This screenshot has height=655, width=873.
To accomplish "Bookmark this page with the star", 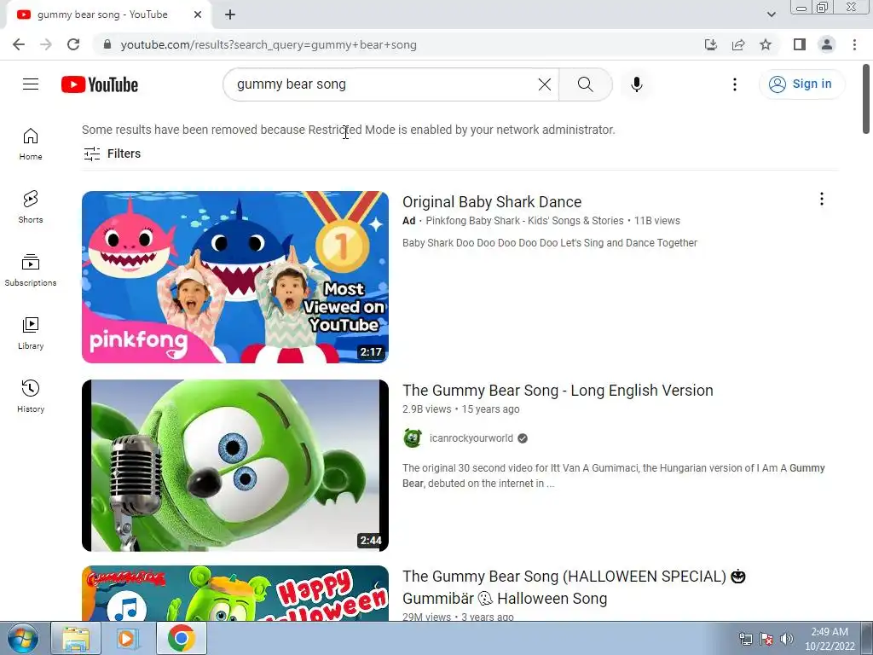I will [766, 44].
